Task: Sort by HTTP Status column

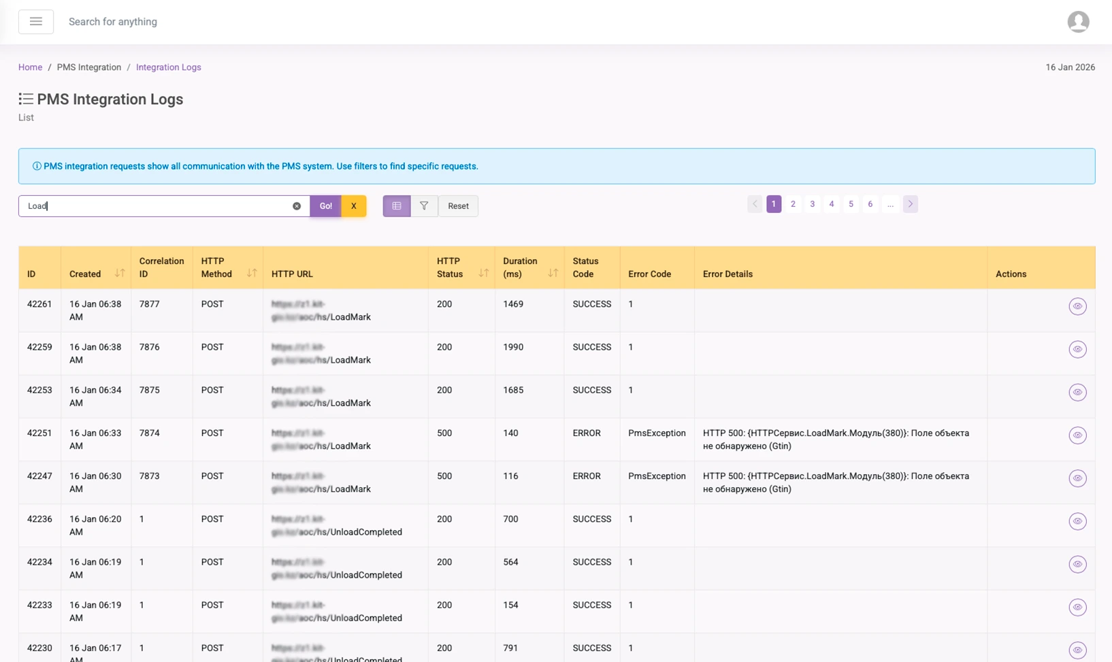Action: click(483, 274)
